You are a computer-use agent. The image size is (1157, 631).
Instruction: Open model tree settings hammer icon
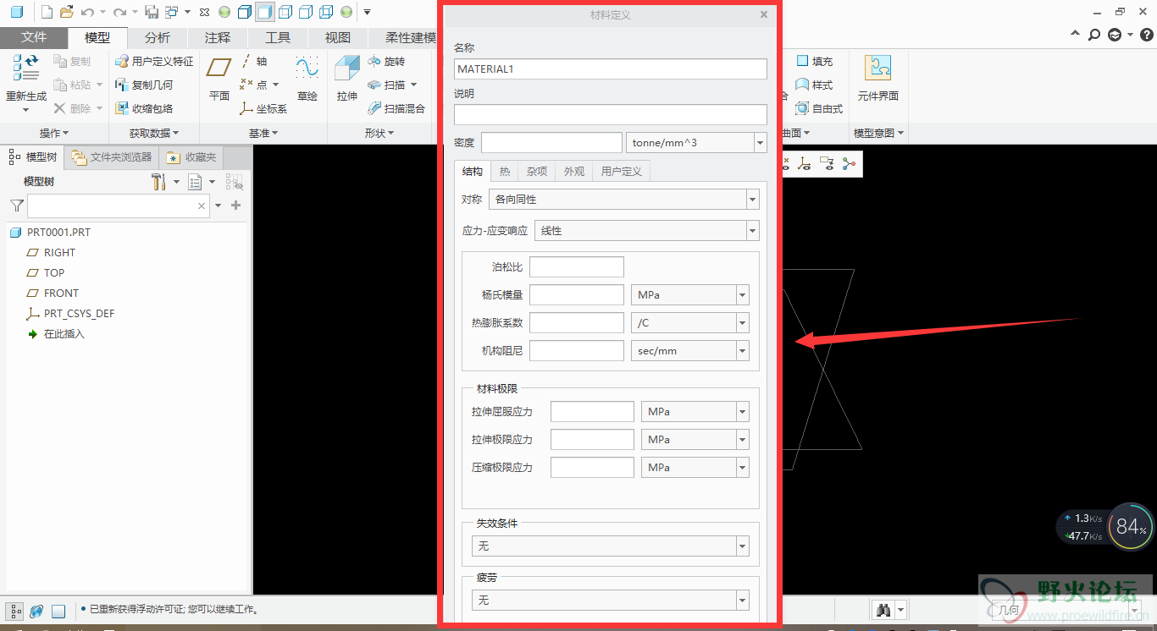(158, 182)
